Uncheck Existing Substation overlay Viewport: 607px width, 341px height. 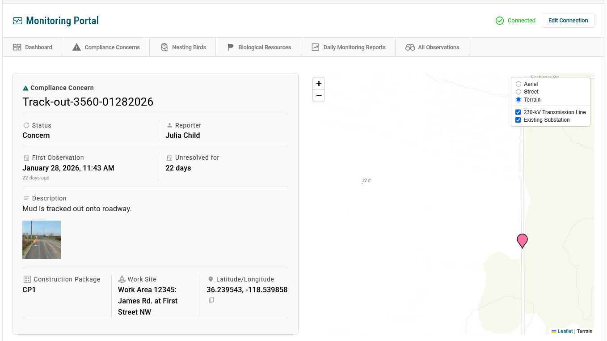pos(518,120)
